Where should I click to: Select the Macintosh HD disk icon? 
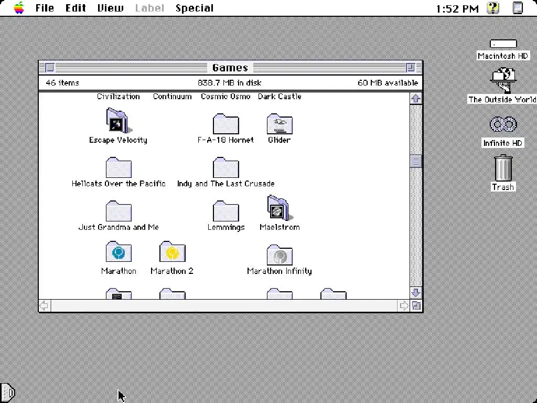point(503,44)
